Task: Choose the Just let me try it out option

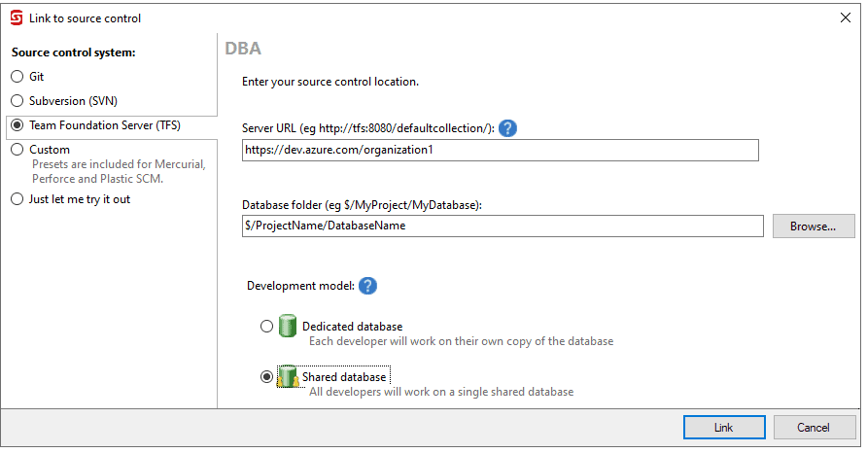Action: click(x=17, y=199)
